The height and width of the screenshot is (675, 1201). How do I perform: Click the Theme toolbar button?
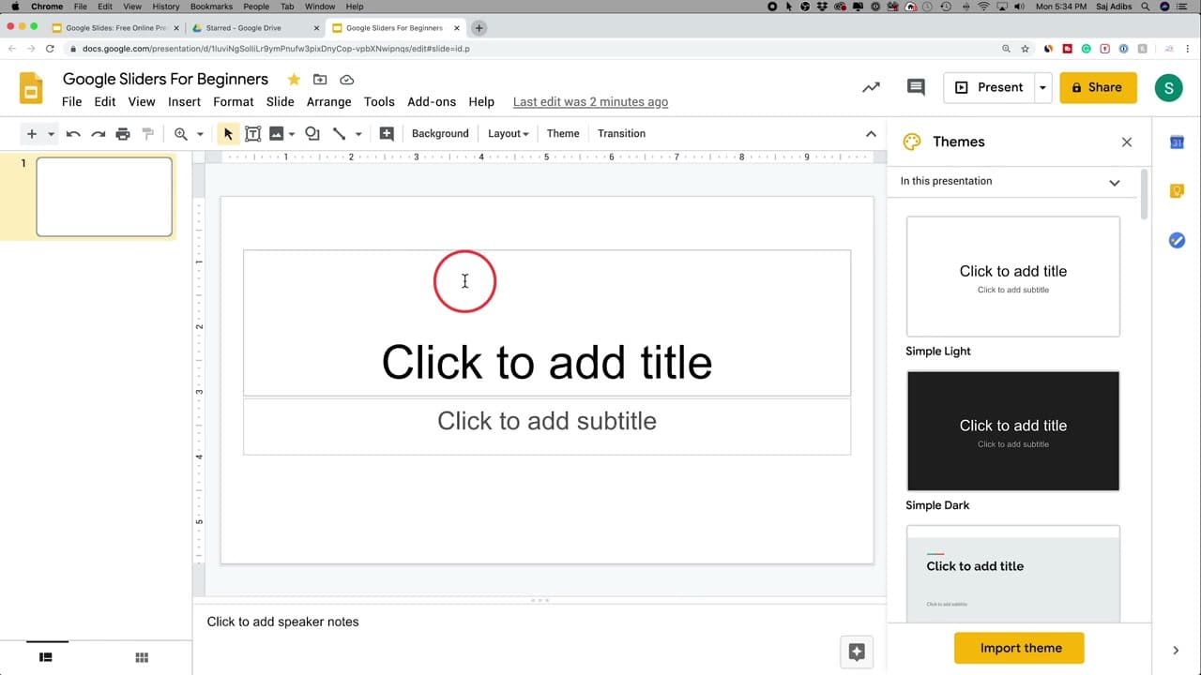pyautogui.click(x=563, y=133)
